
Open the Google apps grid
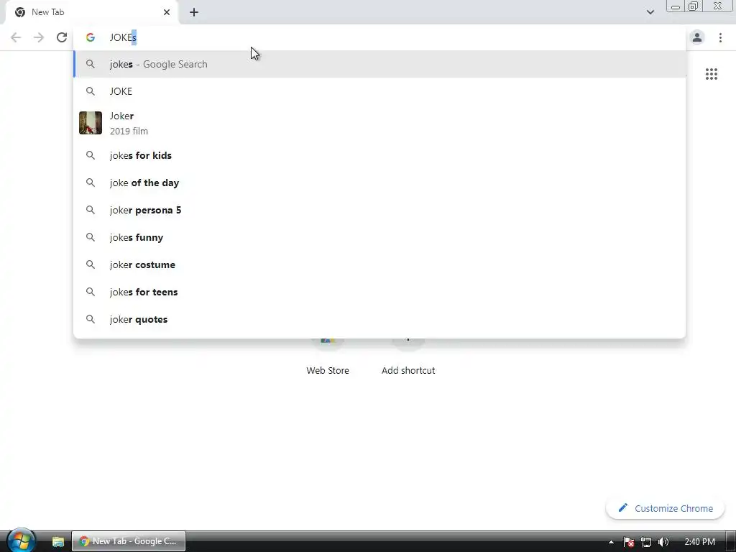point(711,74)
